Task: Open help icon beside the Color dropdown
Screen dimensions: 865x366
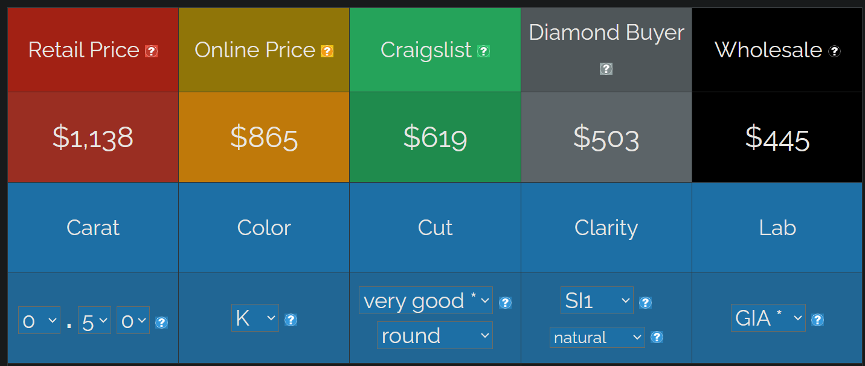Action: (291, 320)
